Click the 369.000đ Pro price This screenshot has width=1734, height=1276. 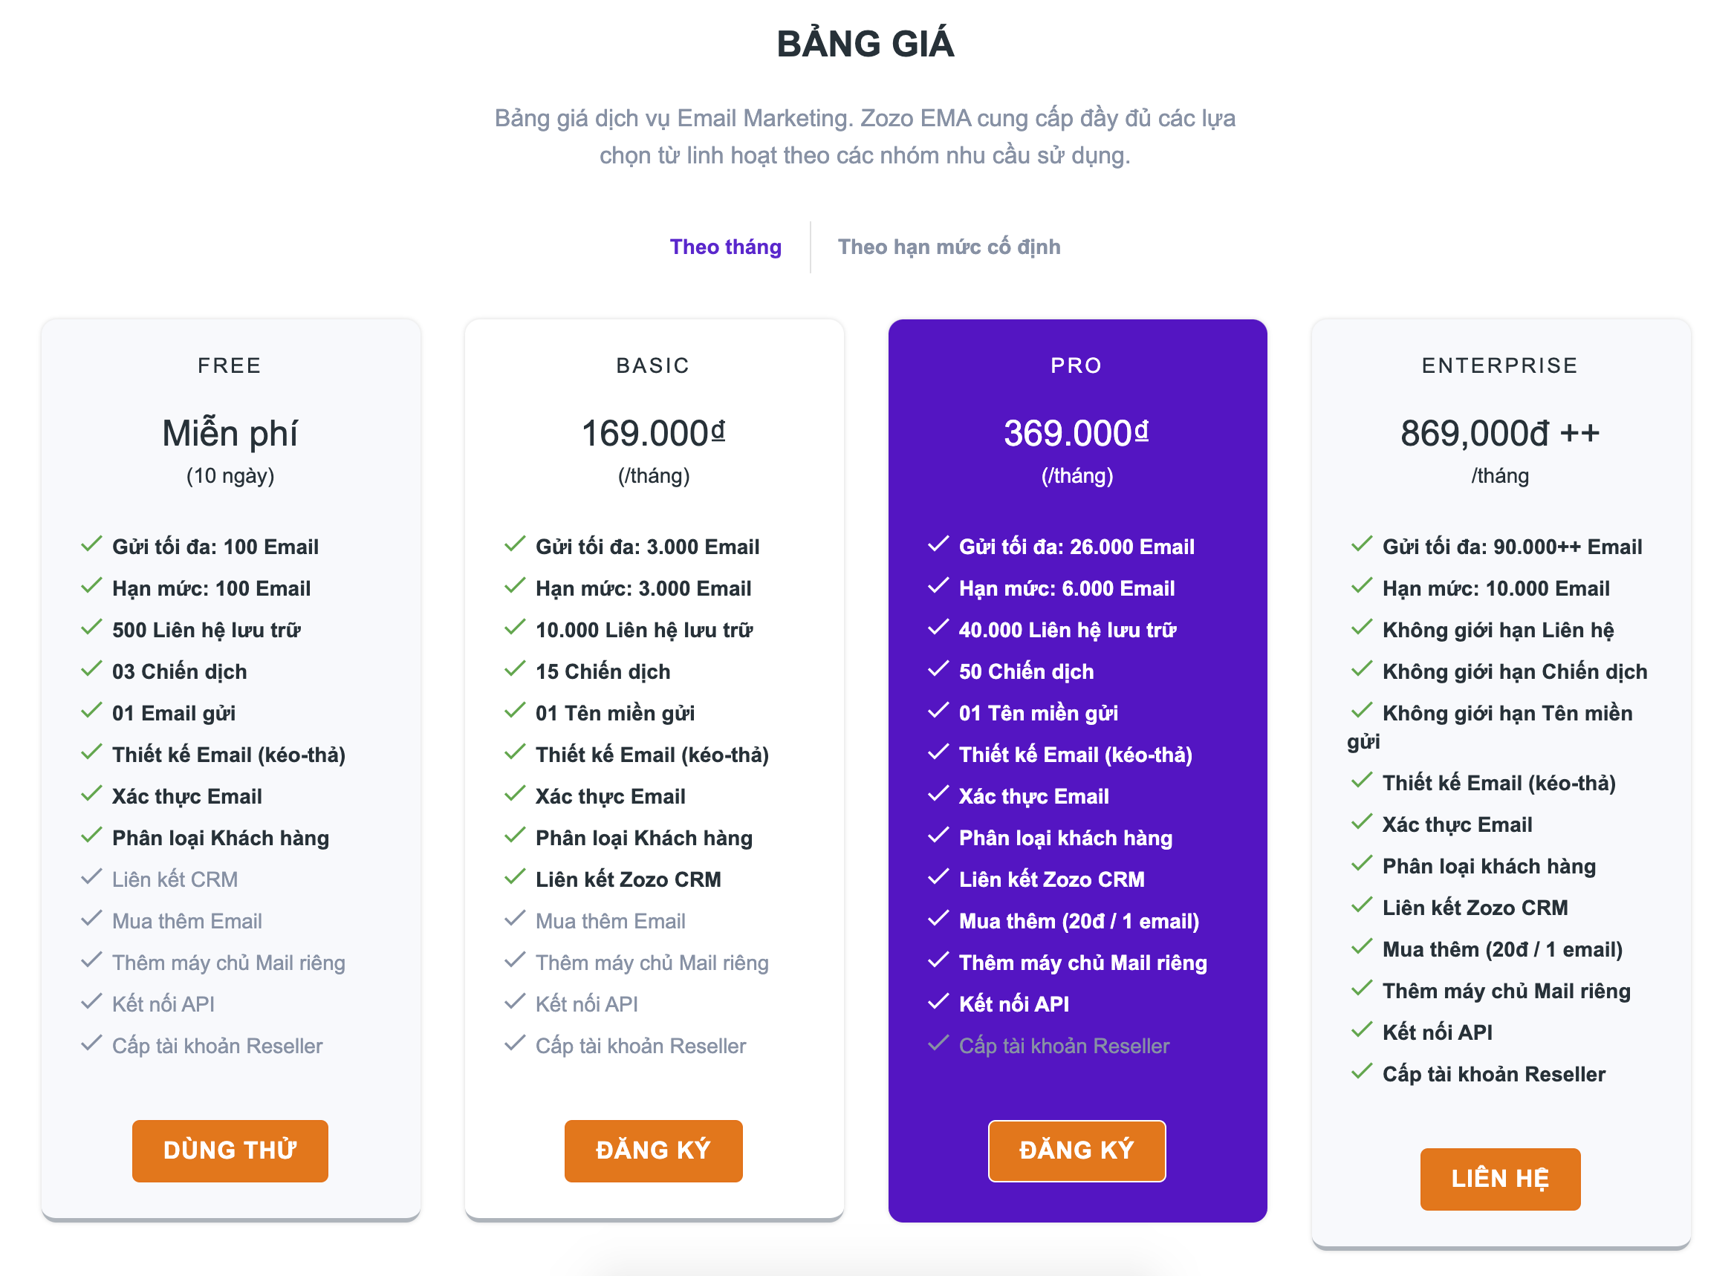1077,433
